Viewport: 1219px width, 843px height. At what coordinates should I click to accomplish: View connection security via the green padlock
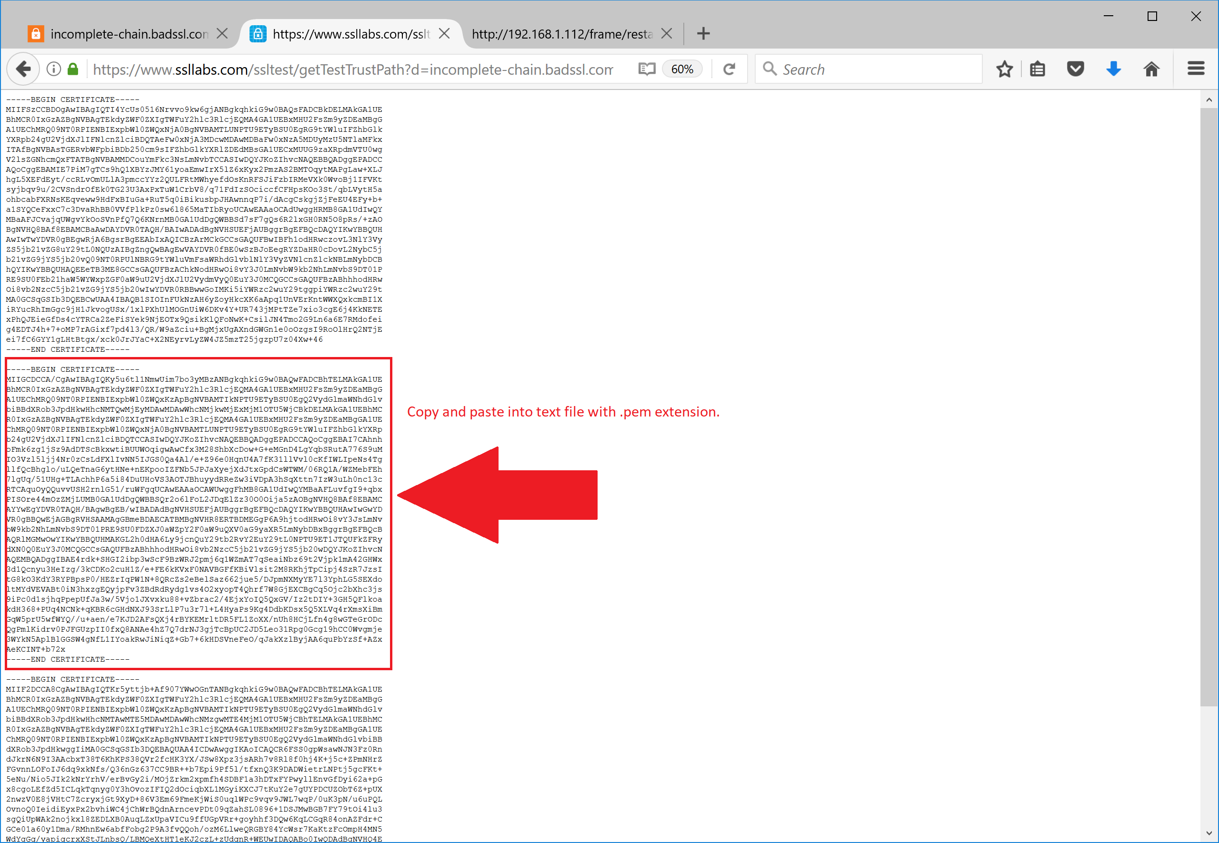[x=73, y=69]
